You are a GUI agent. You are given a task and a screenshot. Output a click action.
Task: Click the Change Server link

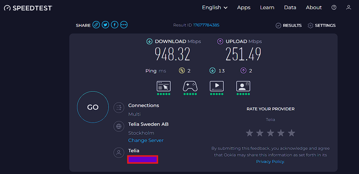point(146,141)
